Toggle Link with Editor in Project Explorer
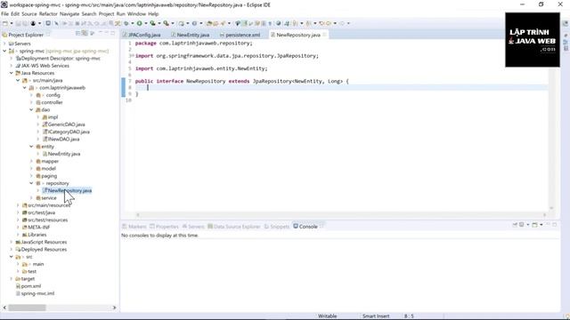The image size is (570, 320). point(85,34)
